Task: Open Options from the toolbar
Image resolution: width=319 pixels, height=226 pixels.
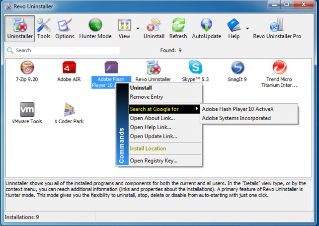Action: [x=65, y=28]
